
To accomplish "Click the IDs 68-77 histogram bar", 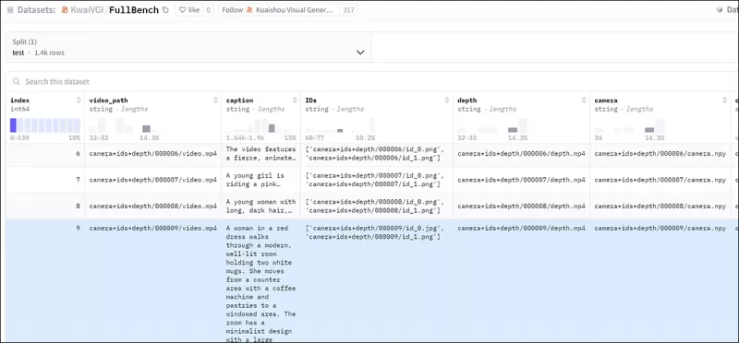I will tap(340, 130).
